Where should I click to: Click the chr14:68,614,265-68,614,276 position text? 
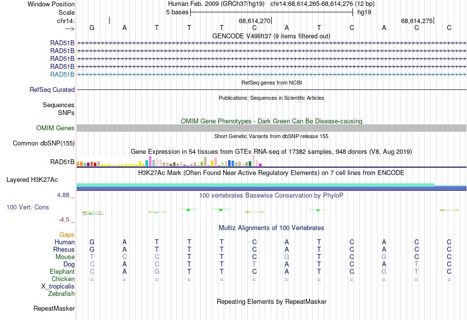click(x=312, y=4)
